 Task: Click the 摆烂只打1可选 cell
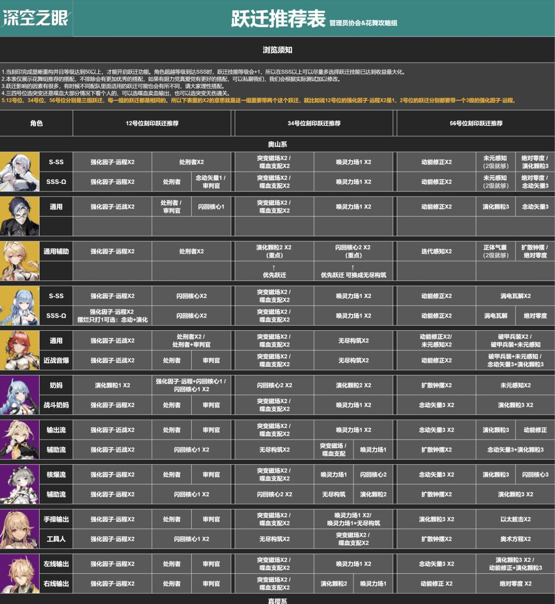click(112, 316)
